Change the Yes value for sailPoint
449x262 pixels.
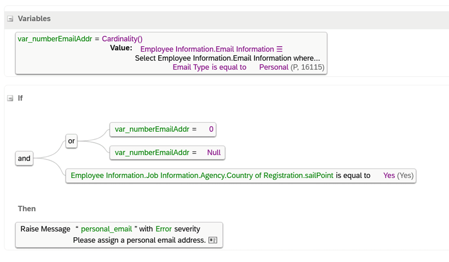pos(389,175)
